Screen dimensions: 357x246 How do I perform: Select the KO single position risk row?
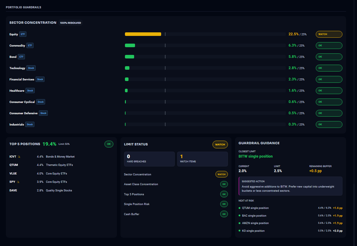tap(291, 231)
